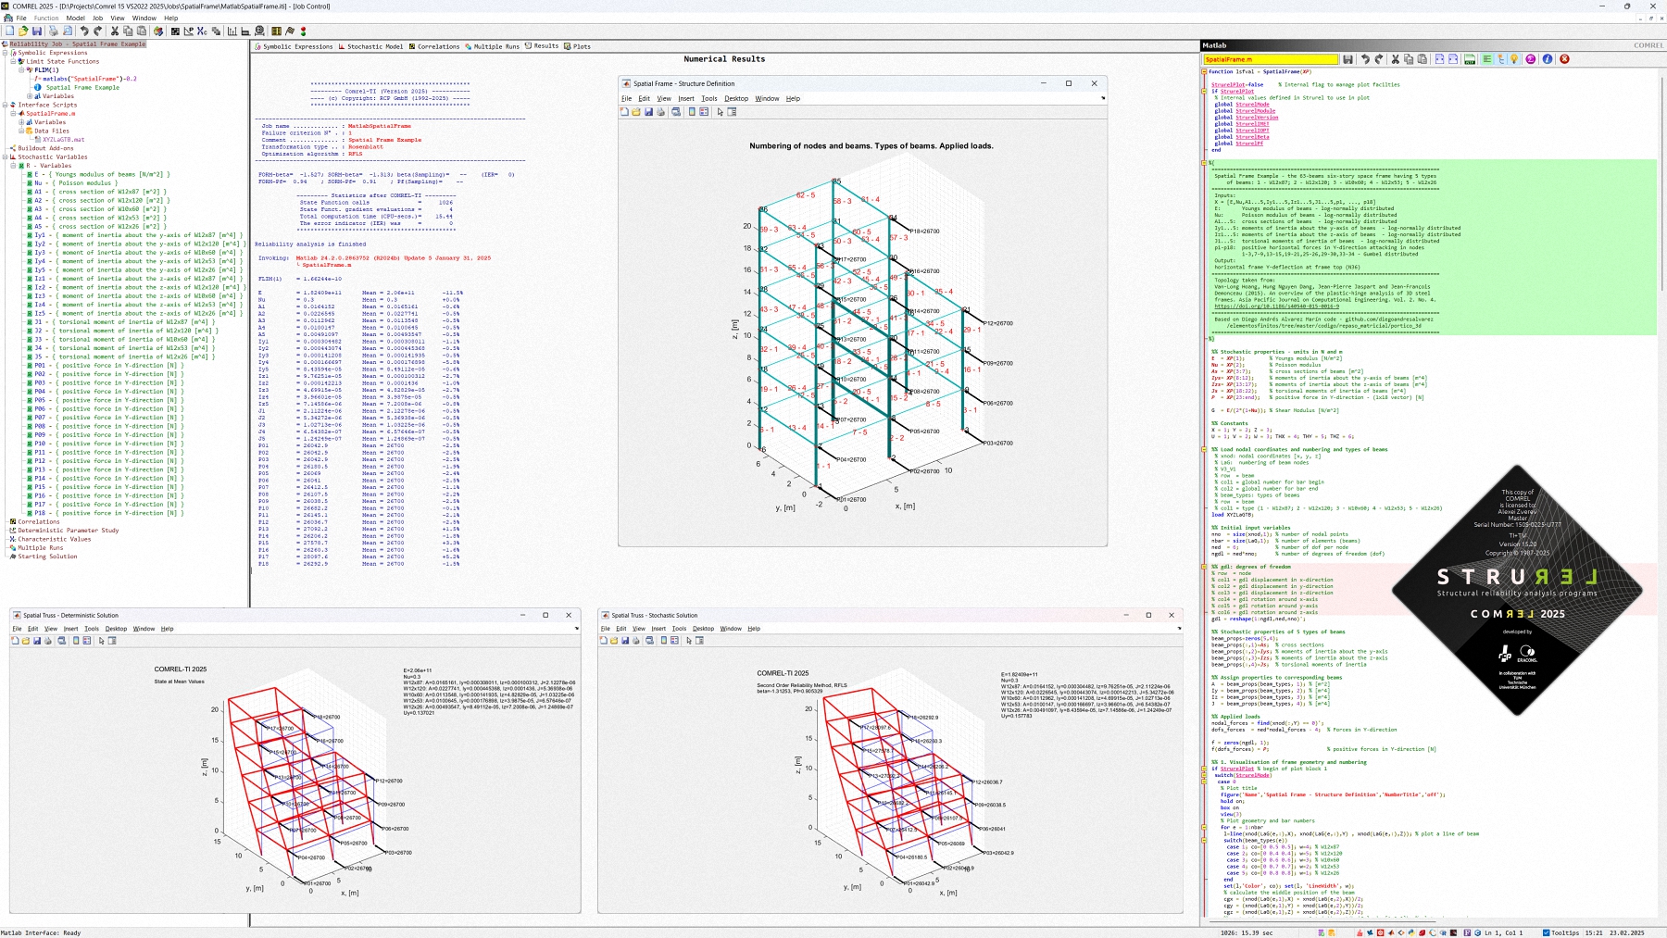Click the Cut scissors icon in main toolbar
The height and width of the screenshot is (938, 1667).
115,31
